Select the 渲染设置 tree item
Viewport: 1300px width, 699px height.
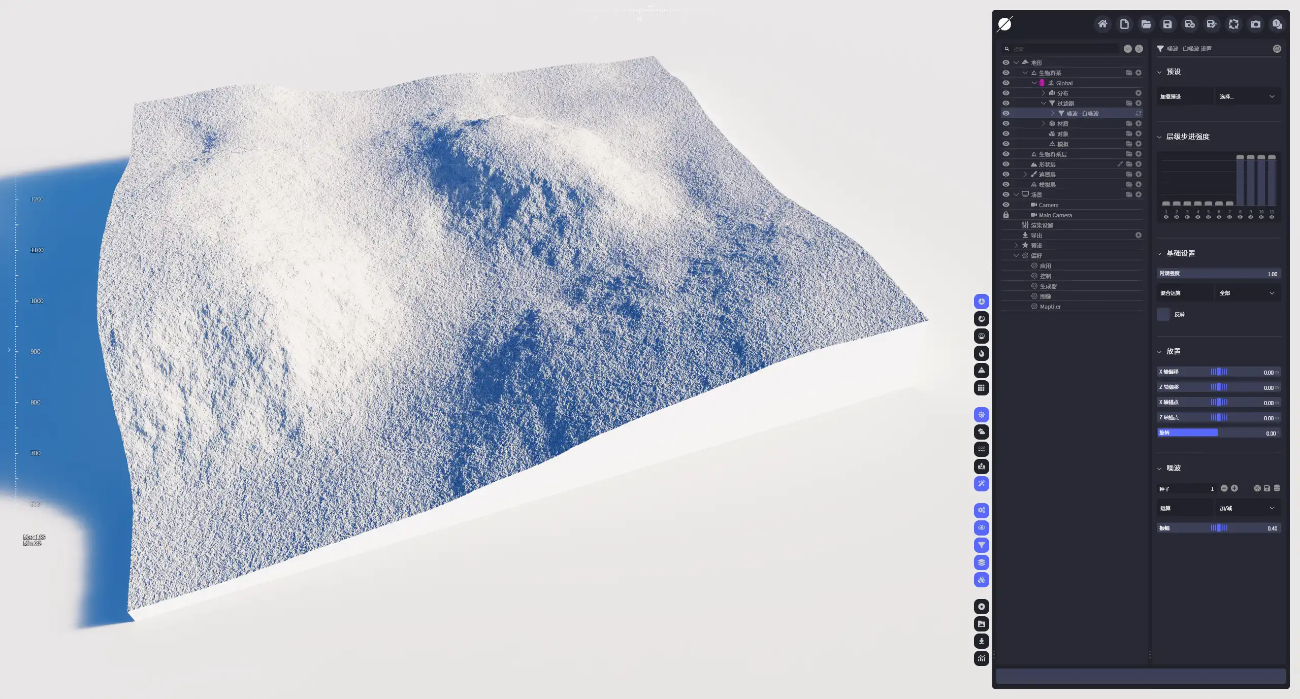1042,225
